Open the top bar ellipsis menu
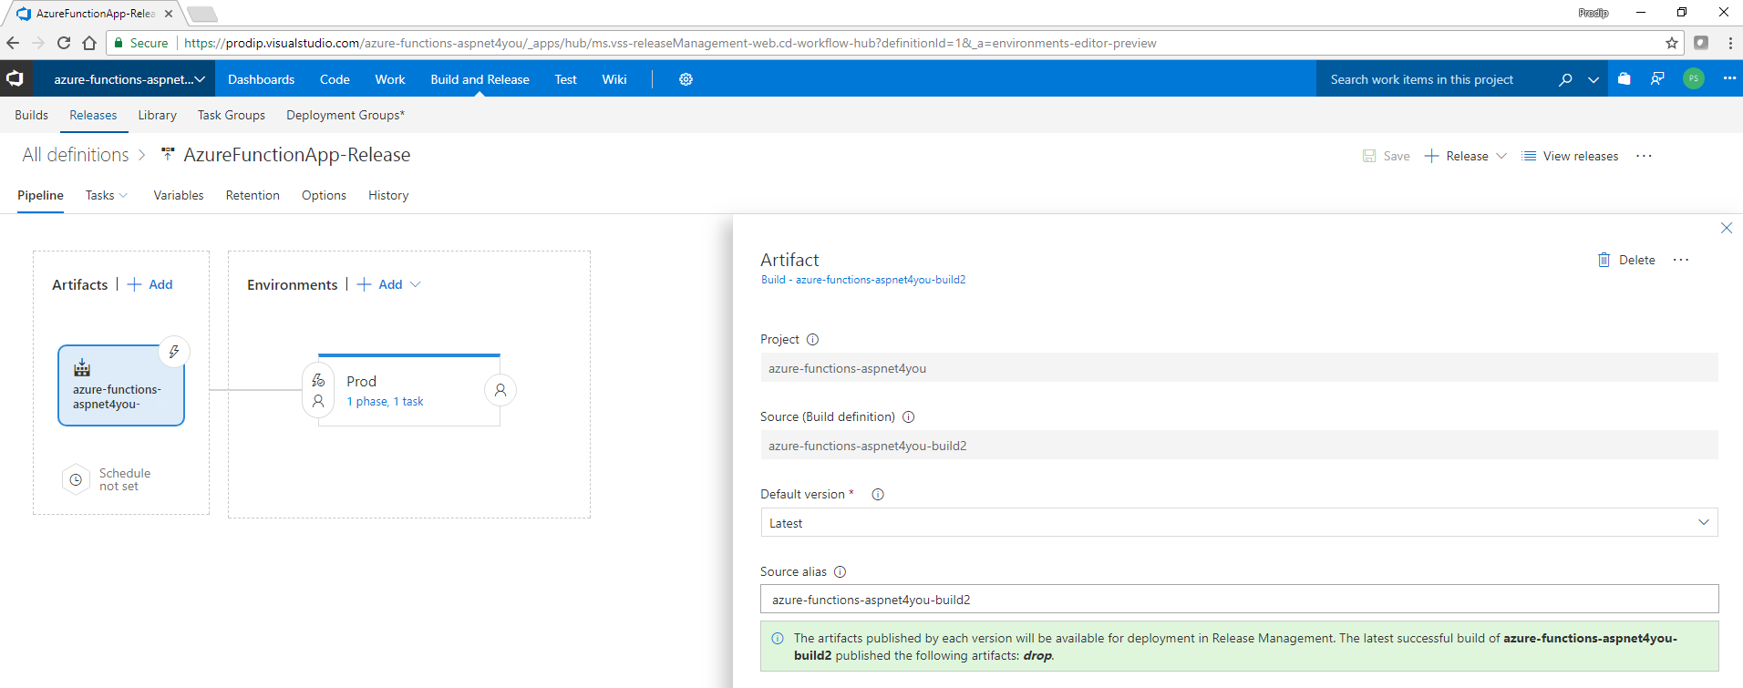 1729,78
